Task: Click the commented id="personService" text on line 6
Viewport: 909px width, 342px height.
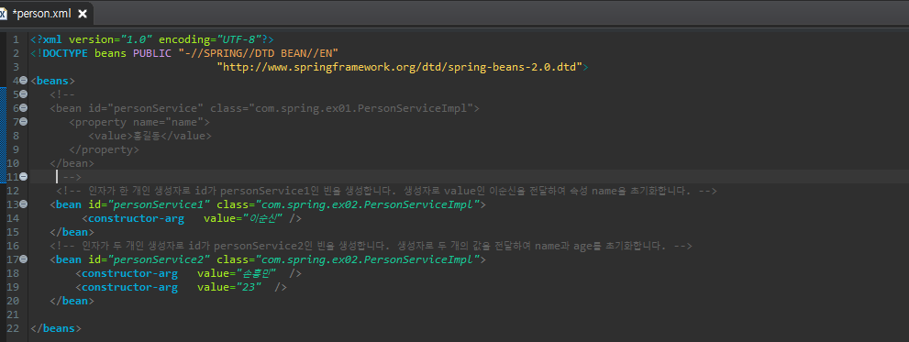Action: tap(146, 108)
